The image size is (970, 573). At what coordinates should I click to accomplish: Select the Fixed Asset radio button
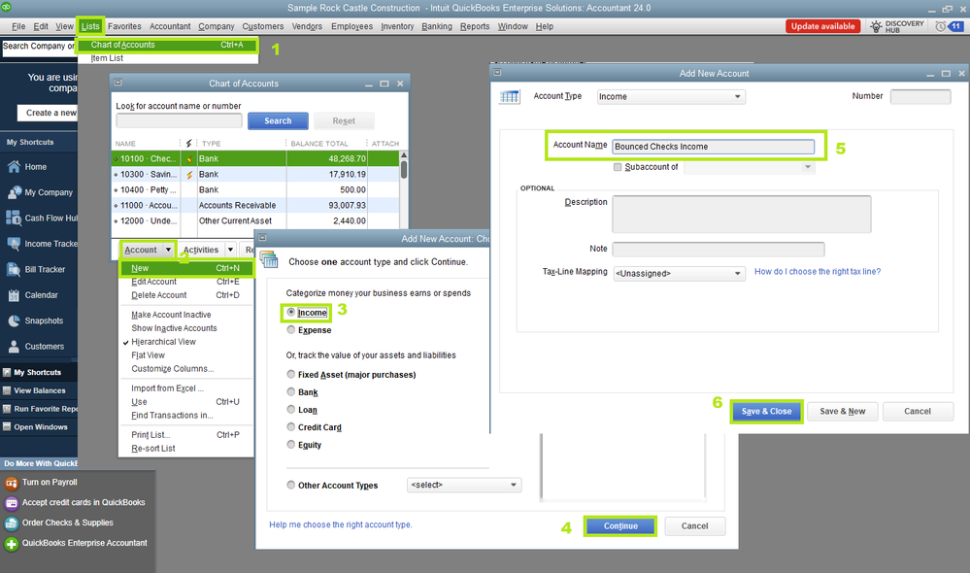click(290, 374)
